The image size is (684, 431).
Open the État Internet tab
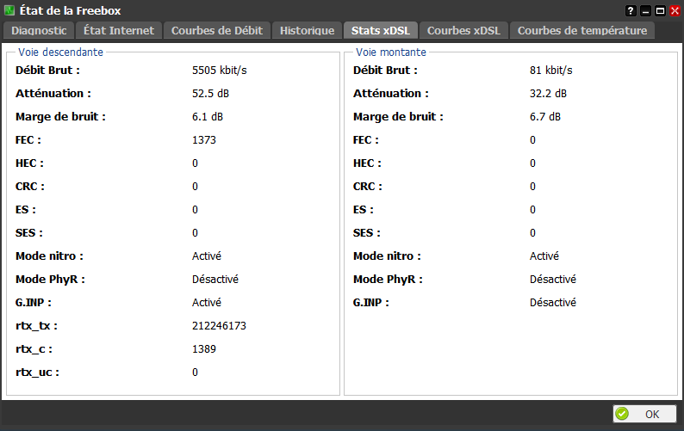pyautogui.click(x=119, y=30)
